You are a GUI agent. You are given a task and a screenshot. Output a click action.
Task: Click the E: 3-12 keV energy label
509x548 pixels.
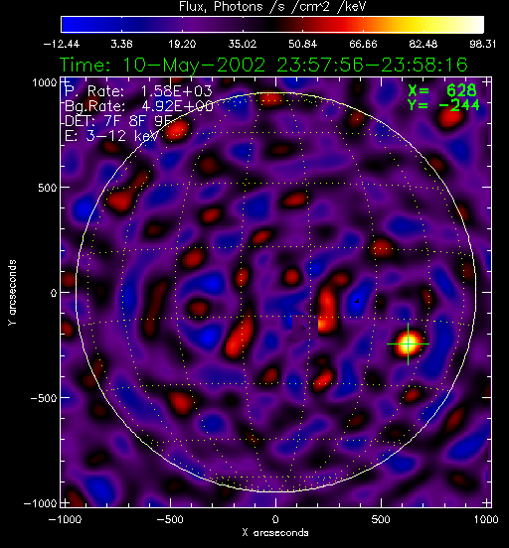click(x=112, y=136)
